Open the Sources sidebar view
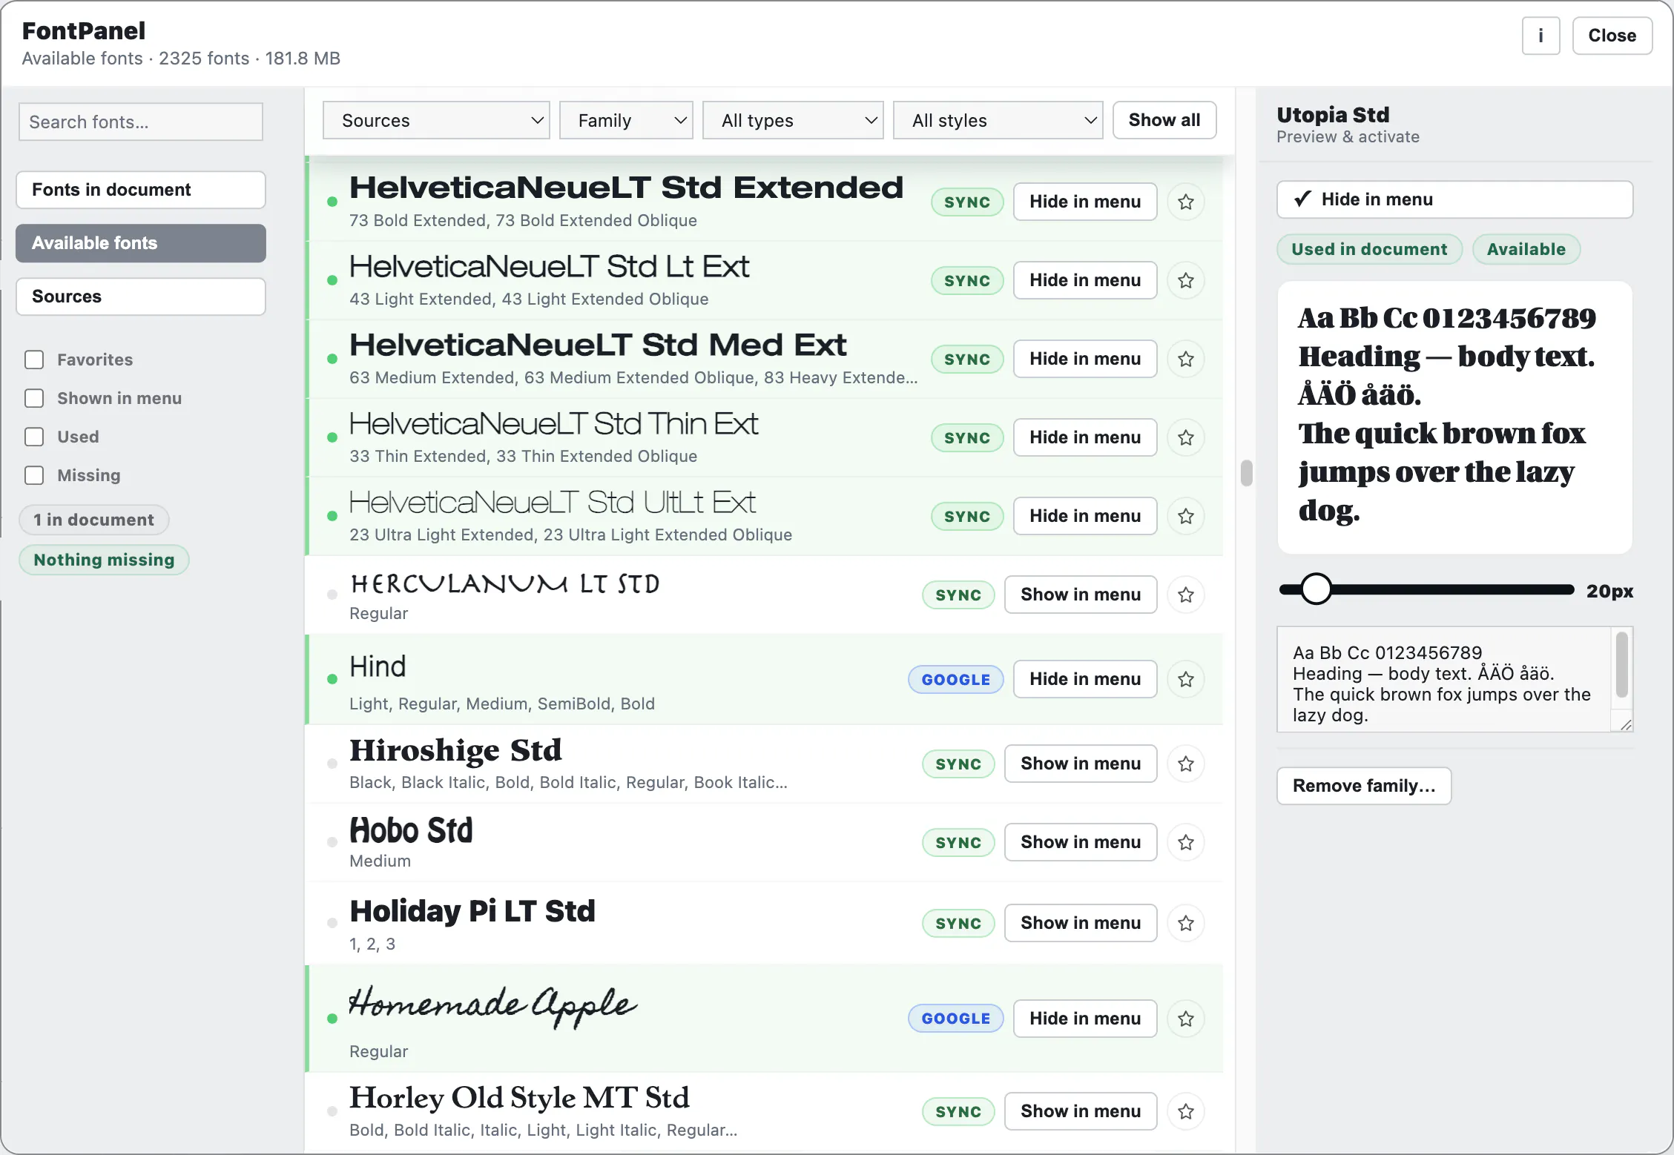This screenshot has height=1155, width=1674. coord(141,297)
